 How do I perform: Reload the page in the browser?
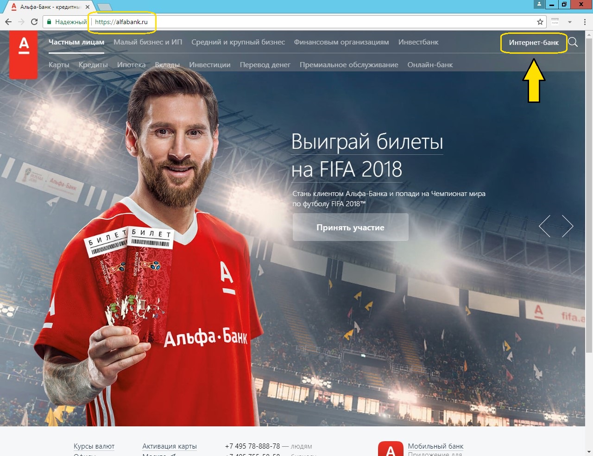click(34, 22)
